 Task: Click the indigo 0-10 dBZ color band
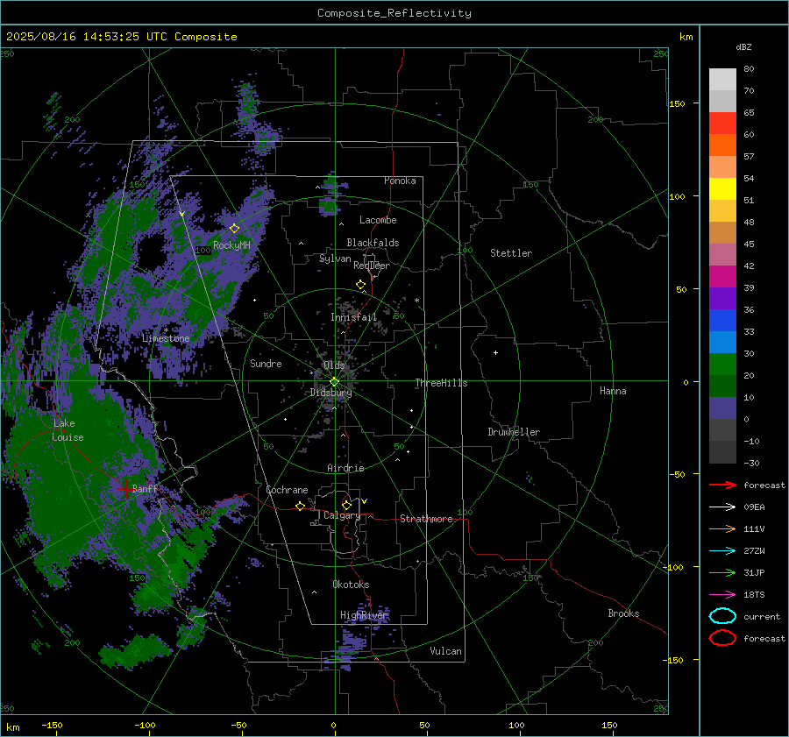[x=722, y=408]
